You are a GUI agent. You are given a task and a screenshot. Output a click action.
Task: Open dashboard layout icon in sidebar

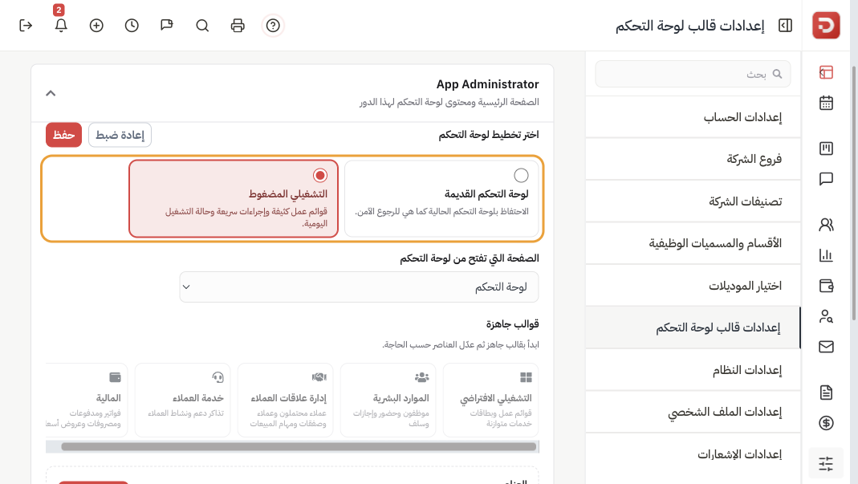coord(826,72)
